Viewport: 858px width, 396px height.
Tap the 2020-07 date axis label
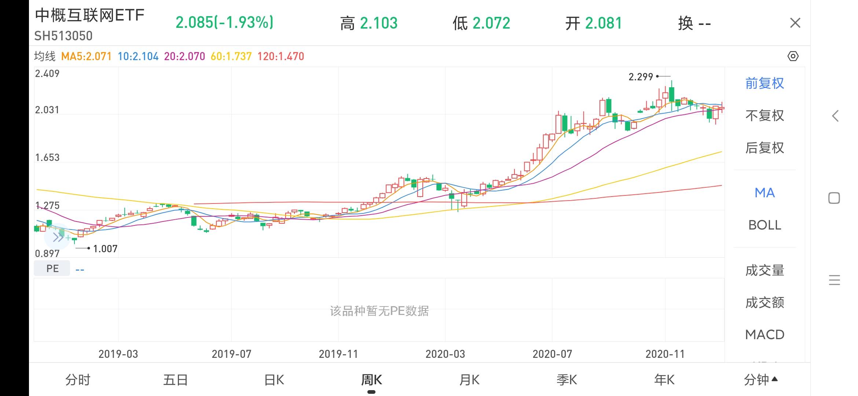552,354
